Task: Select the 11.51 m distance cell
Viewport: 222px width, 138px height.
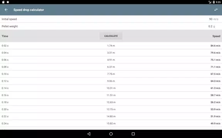Action: (111, 95)
